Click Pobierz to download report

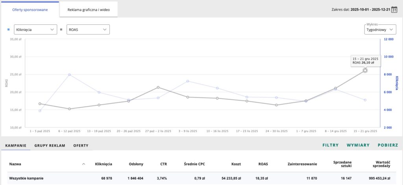388,145
